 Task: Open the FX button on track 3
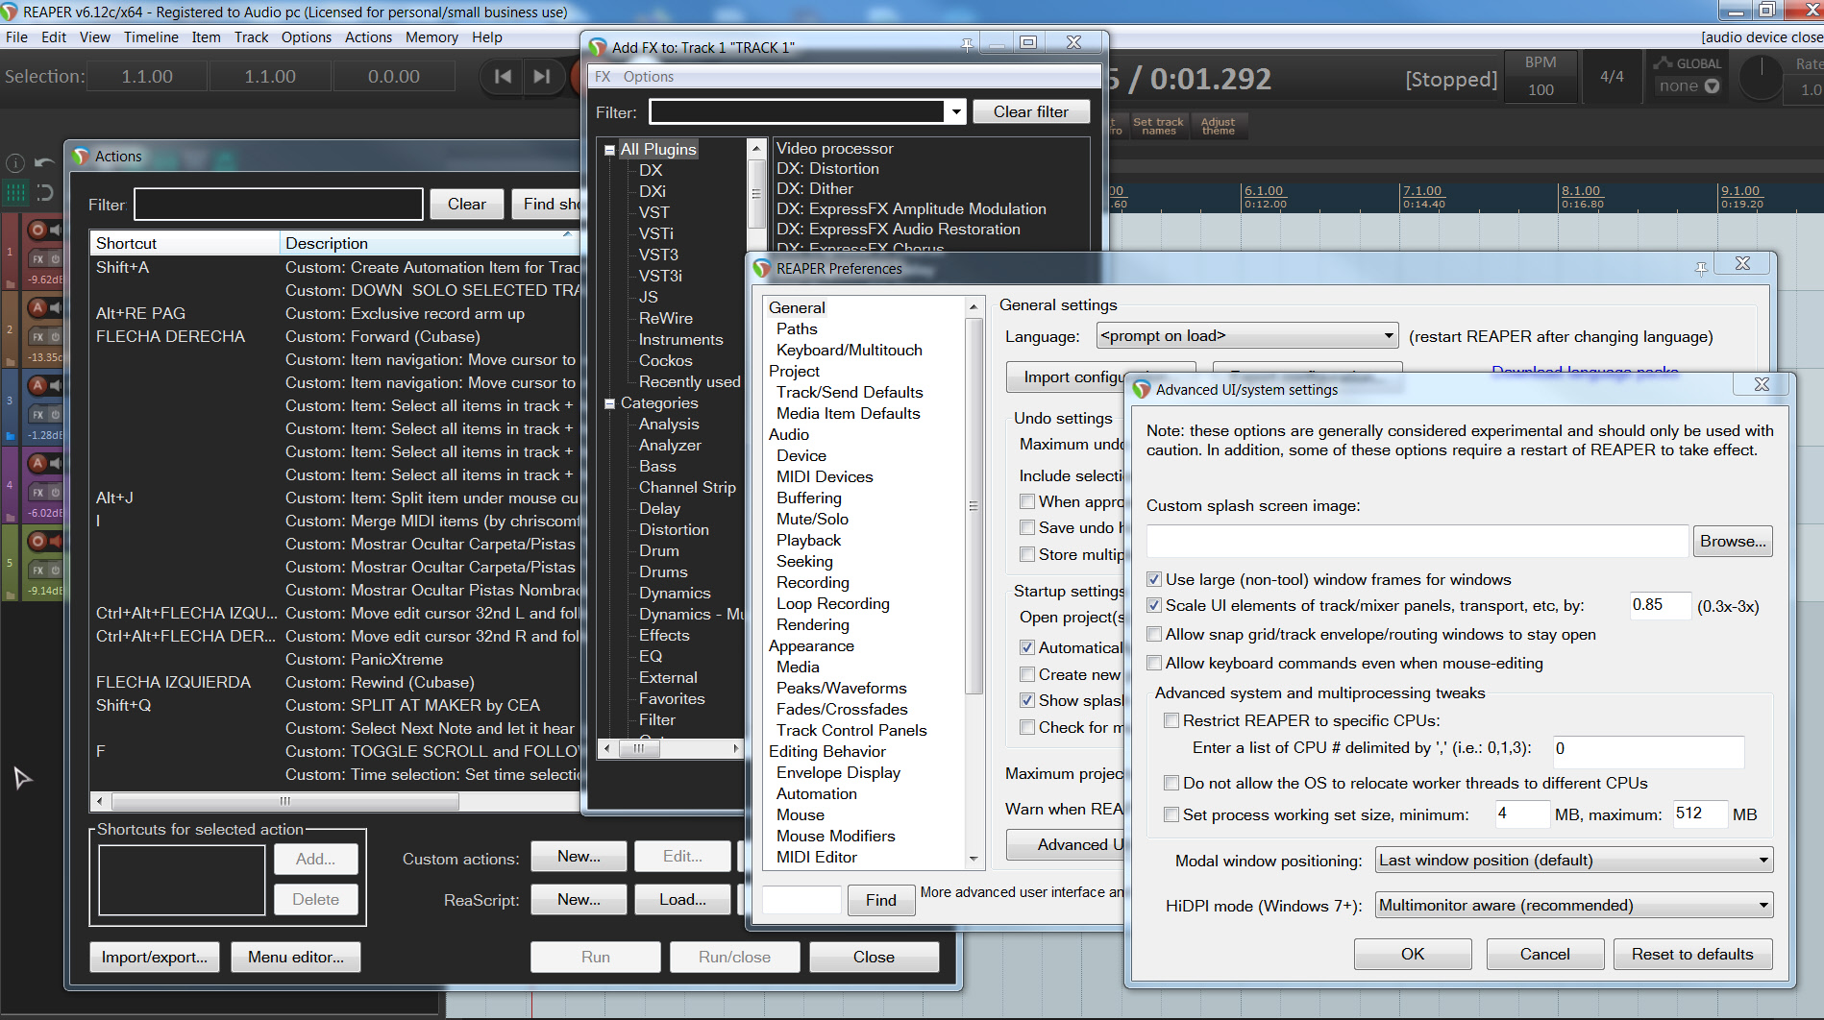(x=37, y=415)
